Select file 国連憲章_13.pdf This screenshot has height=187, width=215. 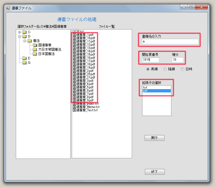point(84,48)
